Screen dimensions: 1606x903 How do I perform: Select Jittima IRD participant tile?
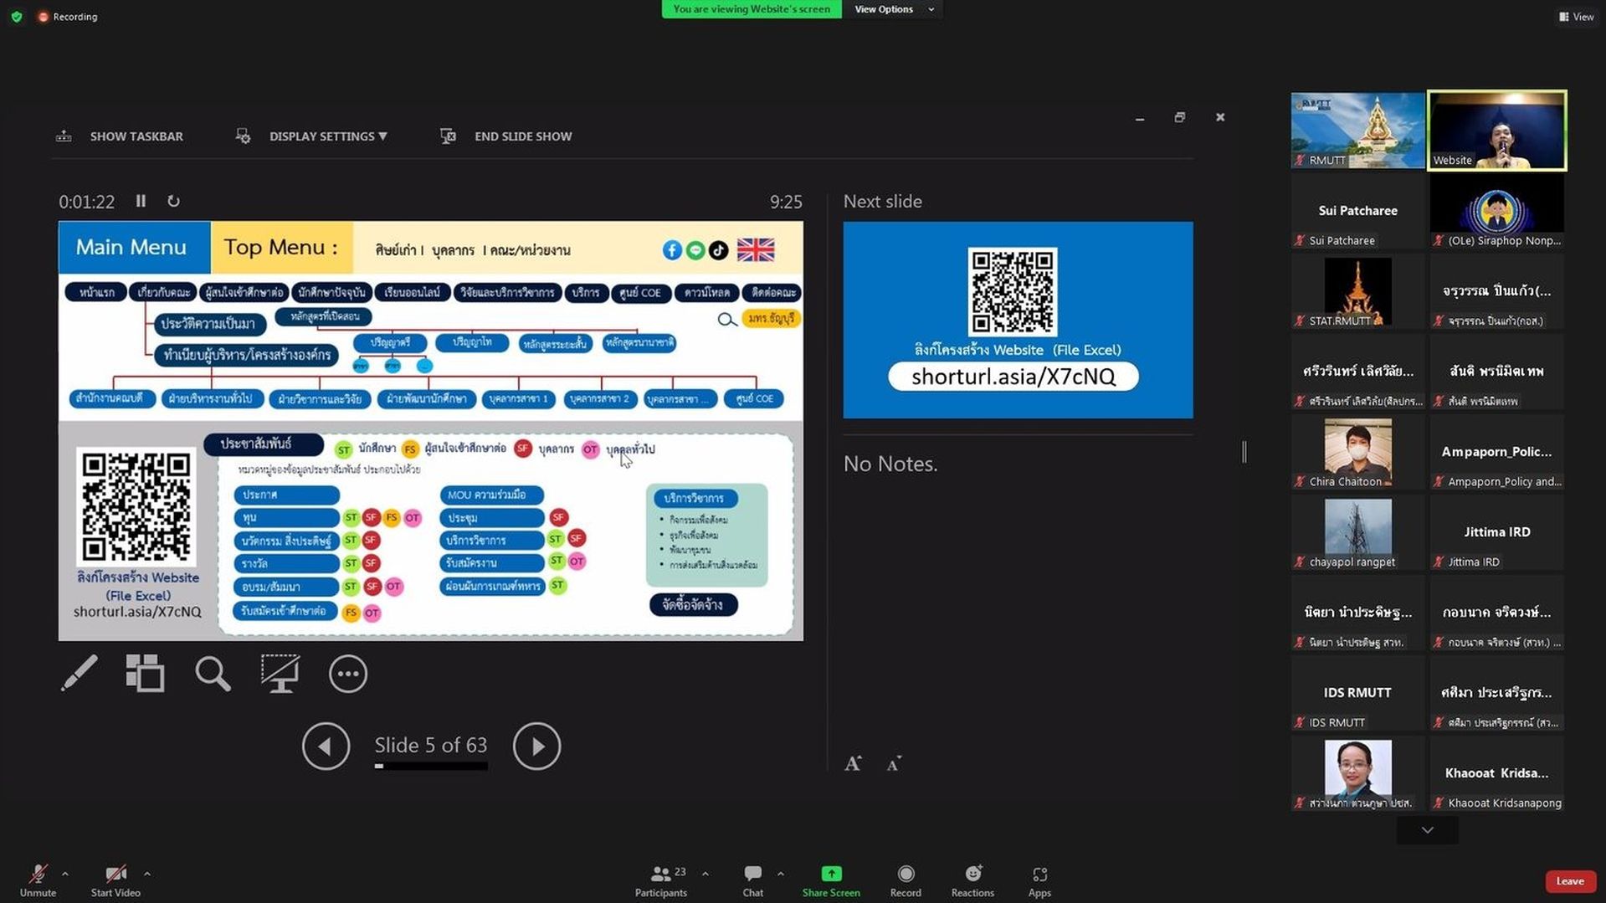[1496, 532]
